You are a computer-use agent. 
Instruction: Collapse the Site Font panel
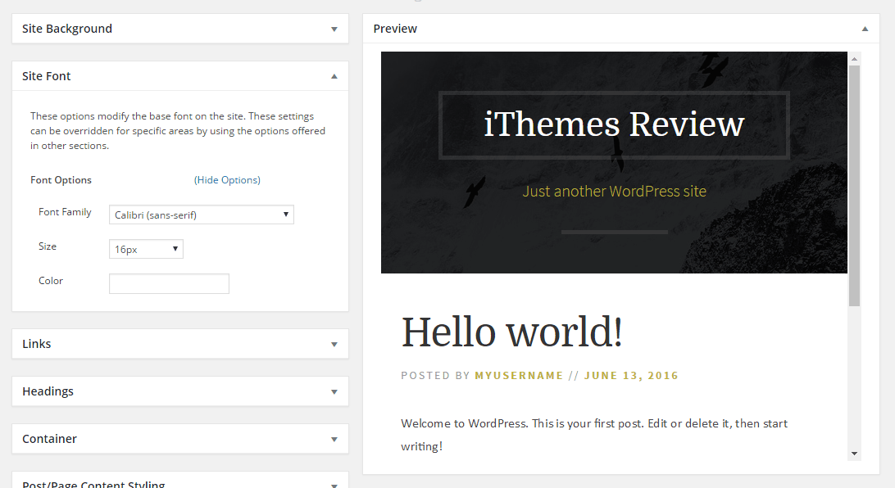coord(334,76)
